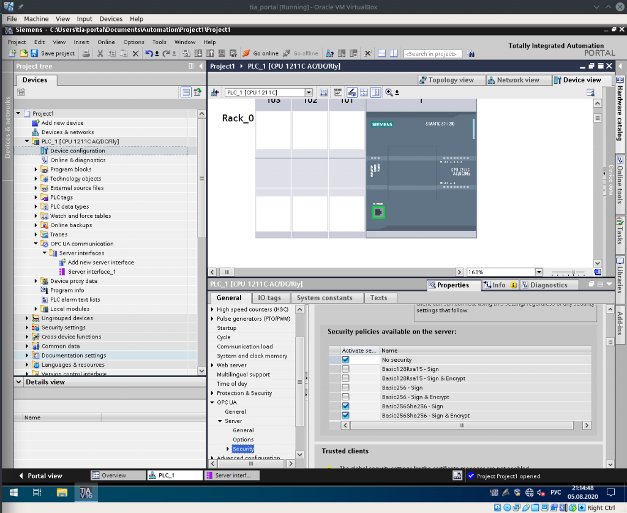Screen dimensions: 627x513
Task: Expand the Web server properties node
Action: pos(212,365)
